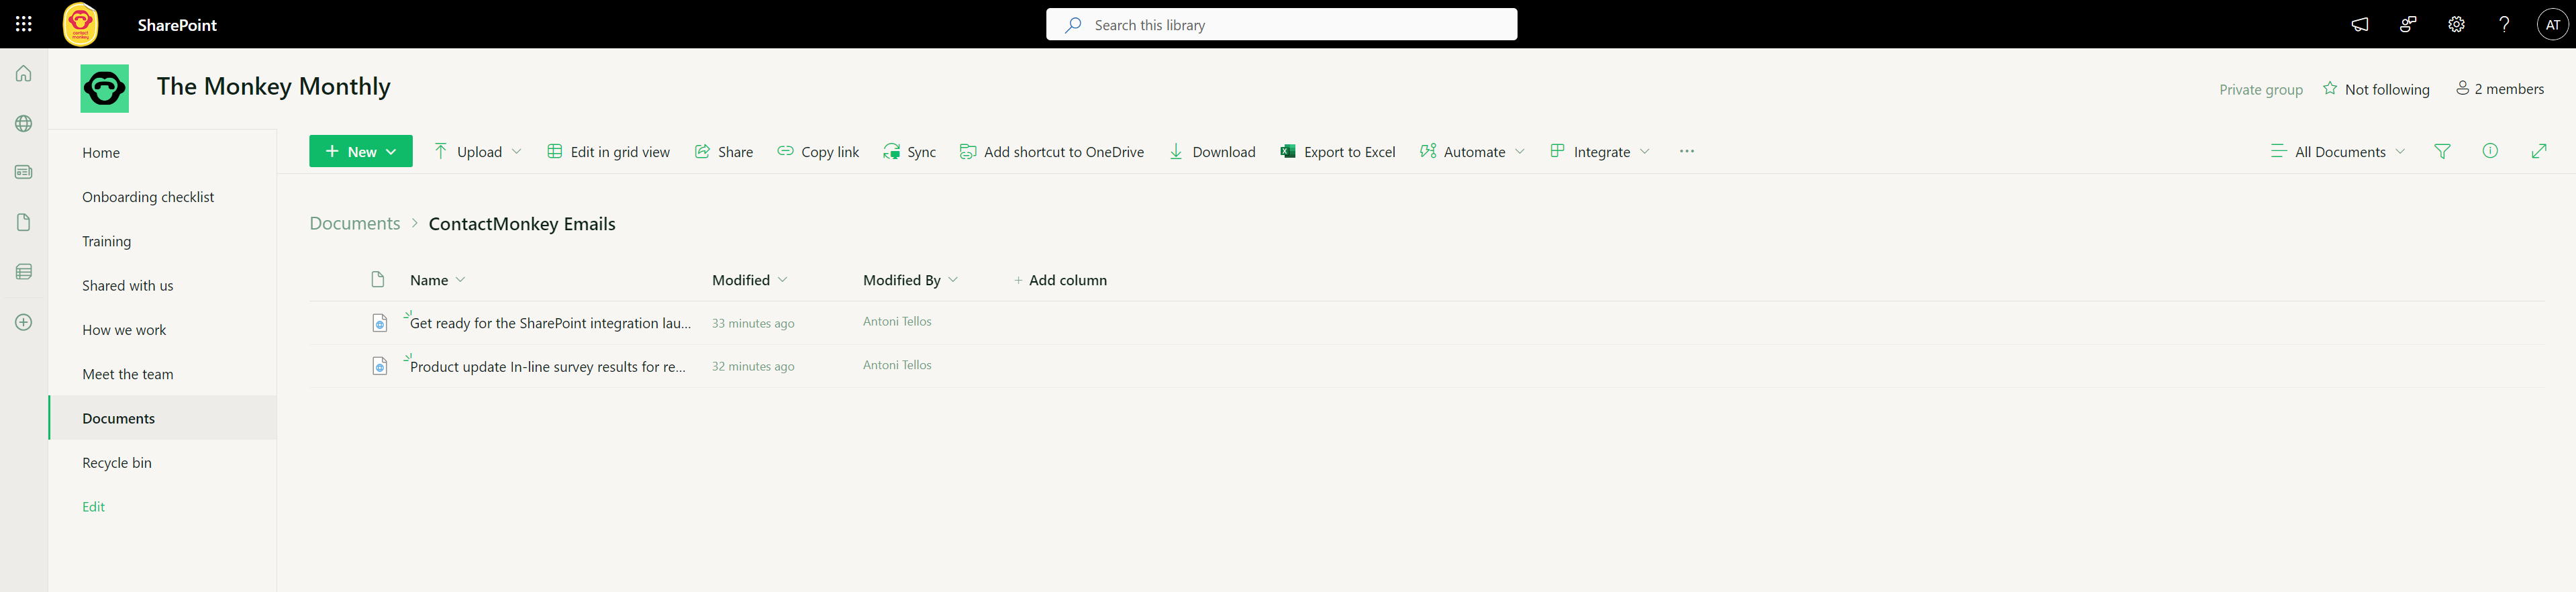This screenshot has width=2576, height=592.
Task: Click Add column
Action: [1060, 280]
